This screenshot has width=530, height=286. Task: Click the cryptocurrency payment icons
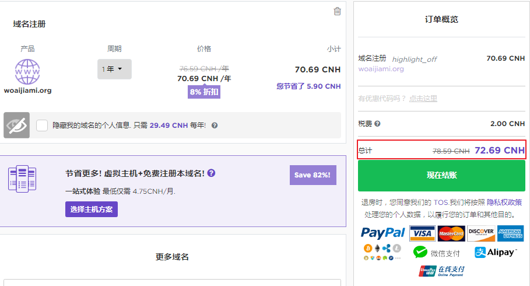382,253
